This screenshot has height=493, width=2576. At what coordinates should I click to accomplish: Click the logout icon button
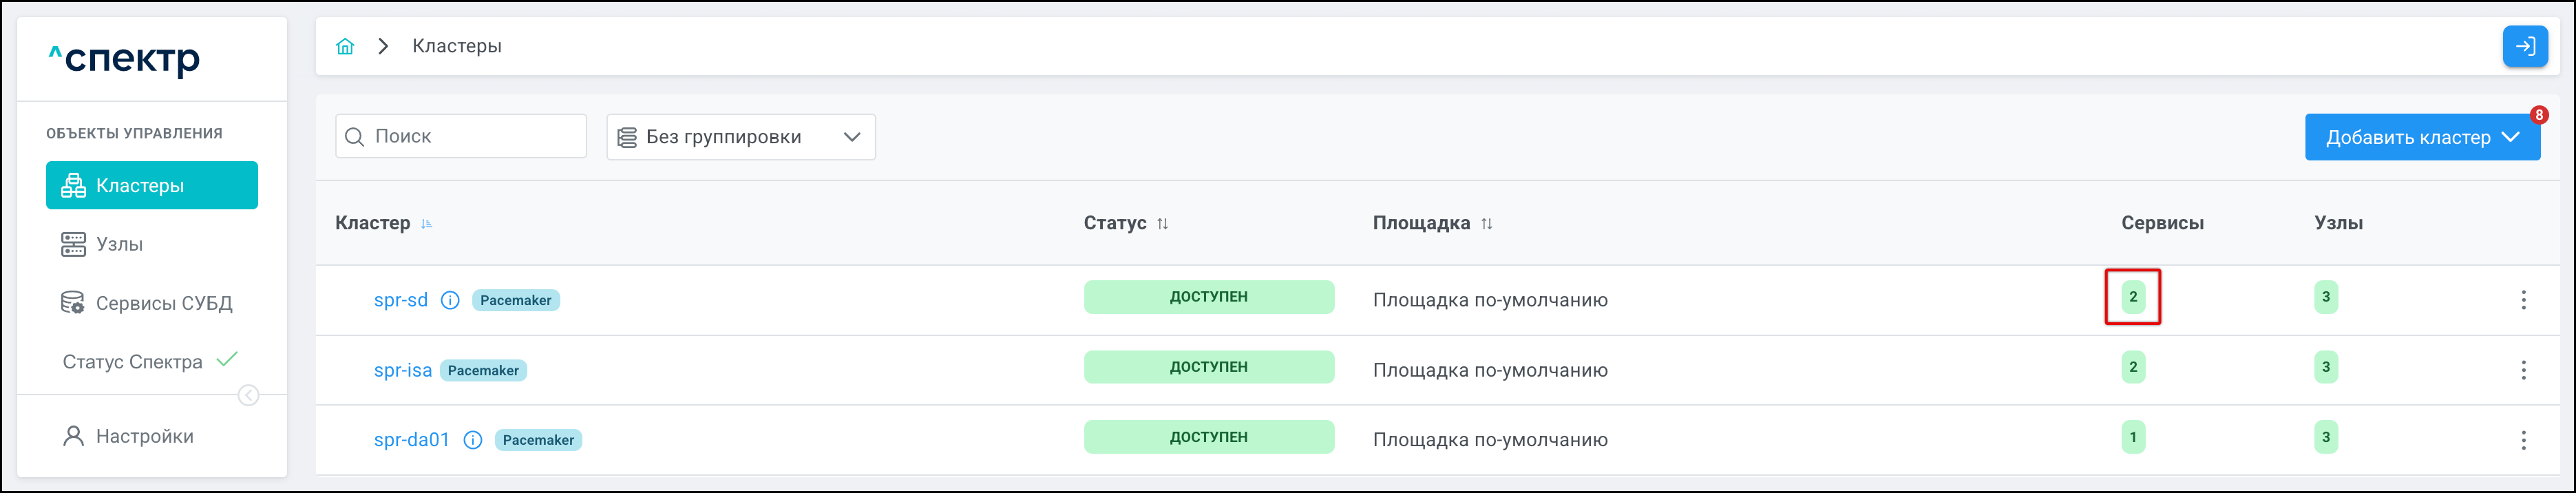point(2524,46)
